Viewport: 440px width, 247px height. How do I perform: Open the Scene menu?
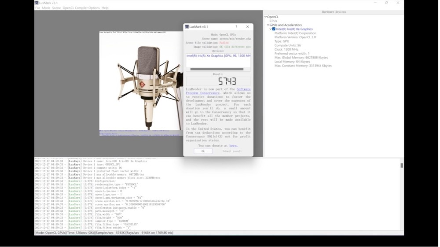coord(56,8)
